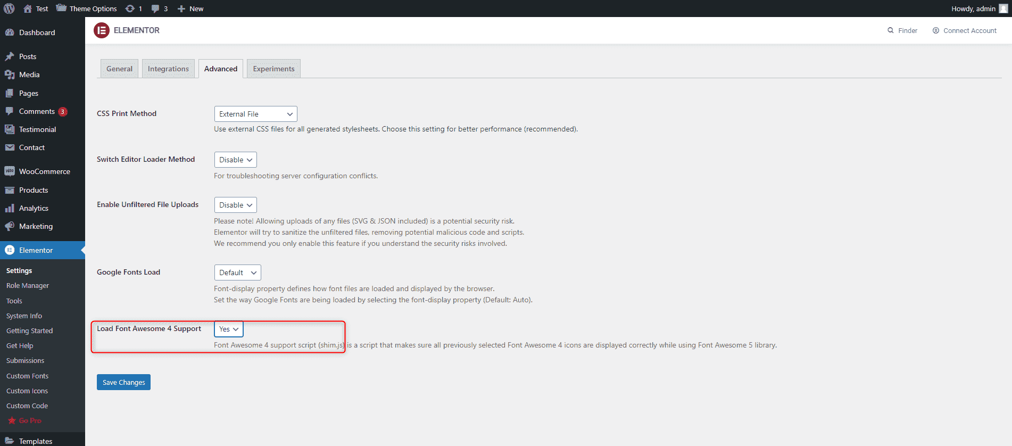Open Google Fonts Load dropdown

tap(237, 272)
